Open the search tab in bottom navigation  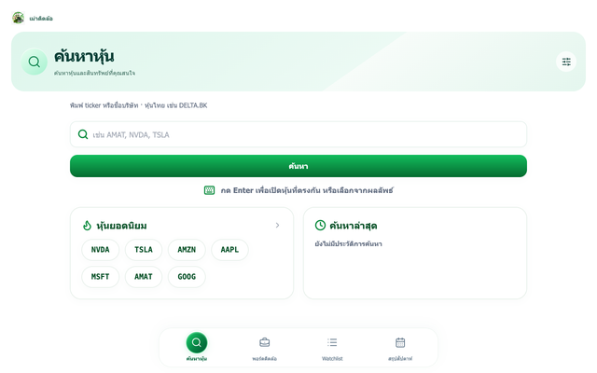tap(197, 347)
